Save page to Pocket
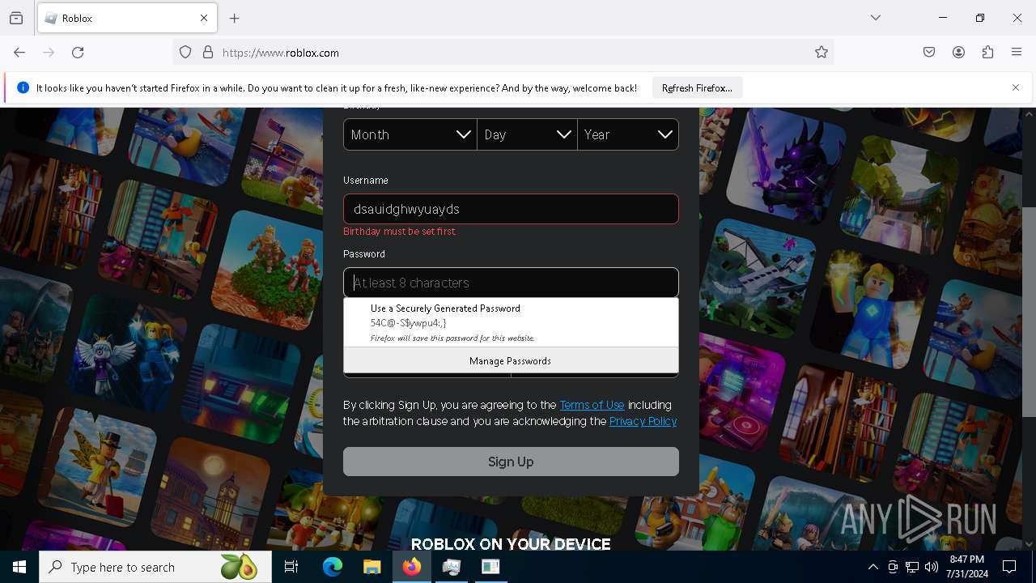Viewport: 1036px width, 583px height. pos(929,53)
